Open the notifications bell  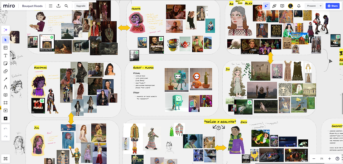point(299,6)
